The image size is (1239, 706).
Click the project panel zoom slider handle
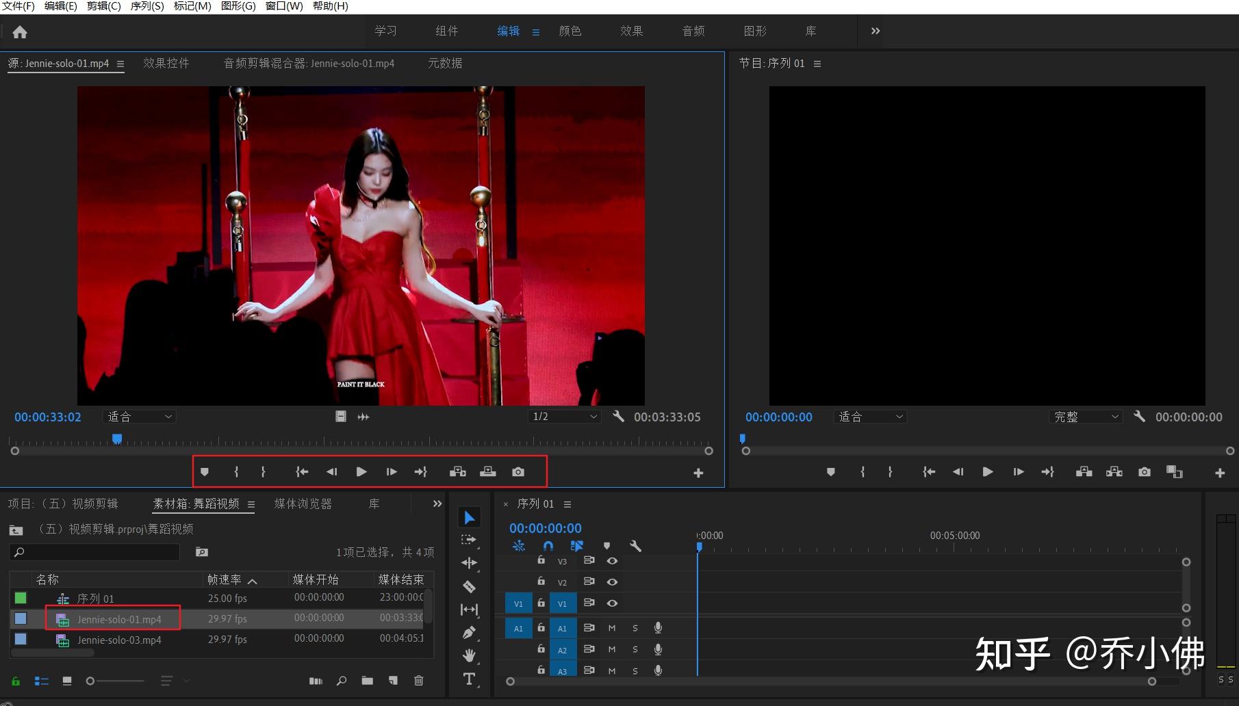[x=90, y=681]
